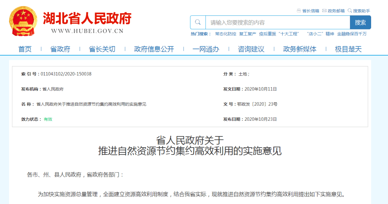Click the hot search link 常态化防控
The image size is (388, 204).
coord(225,34)
